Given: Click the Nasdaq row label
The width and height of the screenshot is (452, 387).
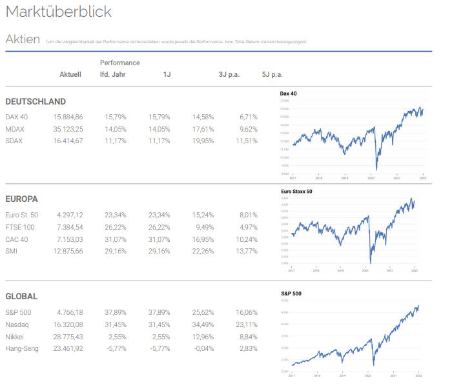Looking at the screenshot, I should [x=17, y=324].
